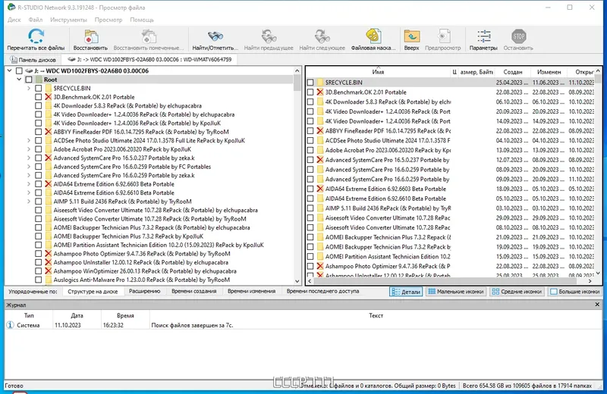The height and width of the screenshot is (394, 607).
Task: Collapse the Root tree node
Action: tap(19, 80)
